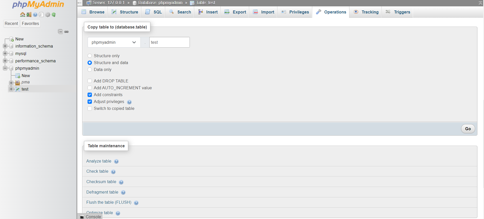Screen dimensions: 484x219
Task: Open the Search tab
Action: pos(180,12)
